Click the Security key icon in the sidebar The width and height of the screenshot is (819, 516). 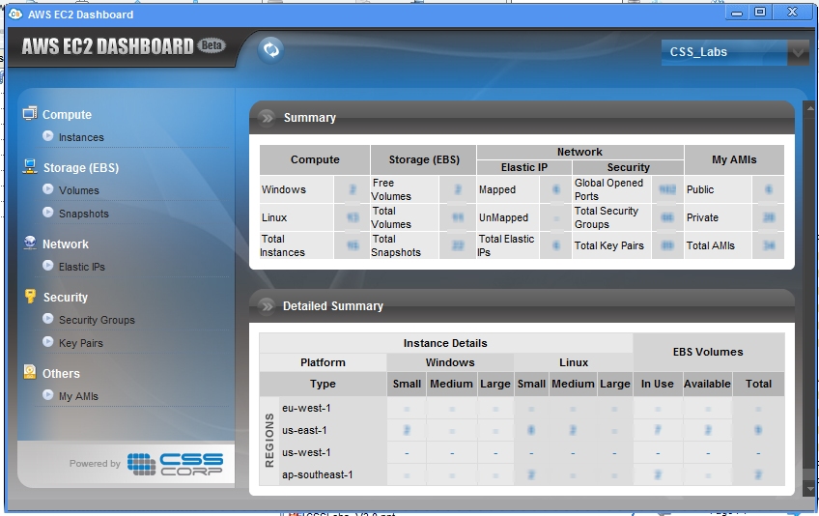30,297
